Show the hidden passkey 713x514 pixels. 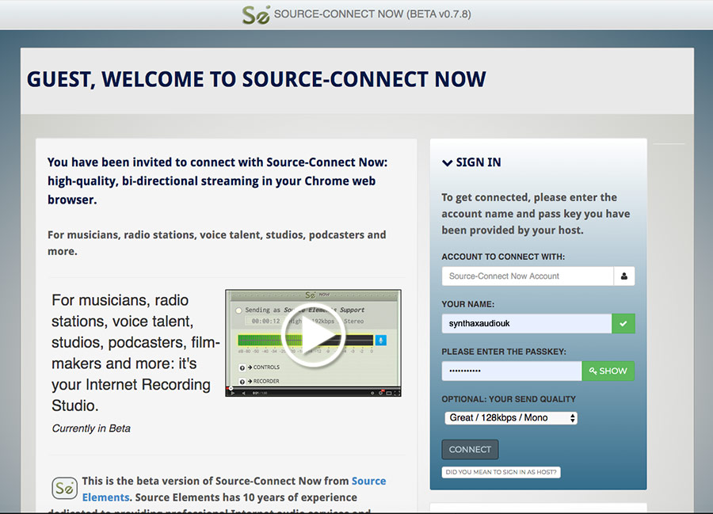tap(608, 371)
